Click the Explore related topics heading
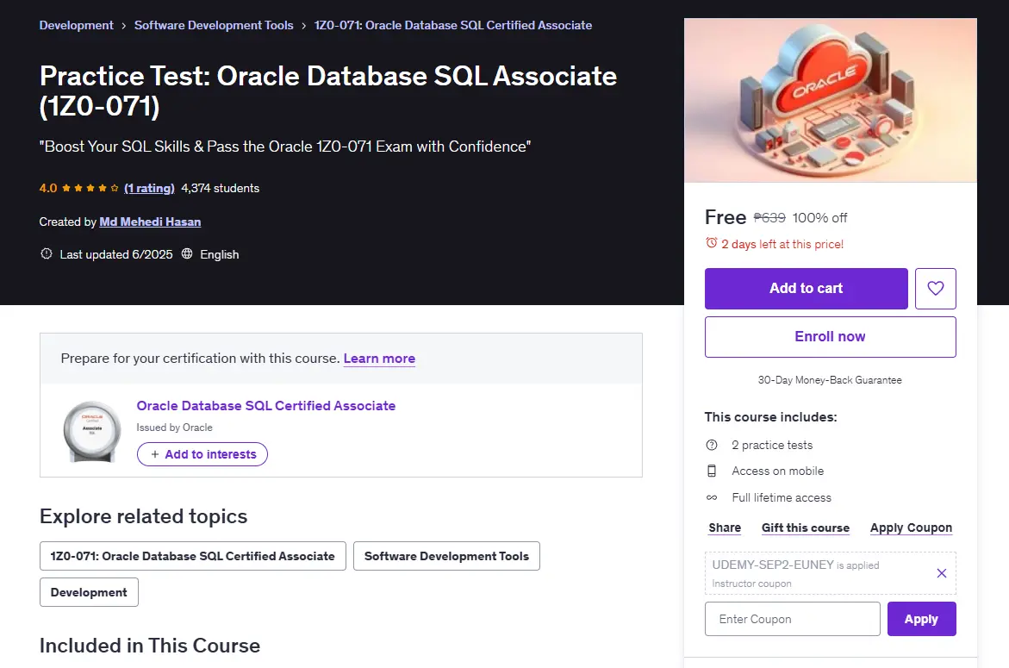 pyautogui.click(x=144, y=516)
